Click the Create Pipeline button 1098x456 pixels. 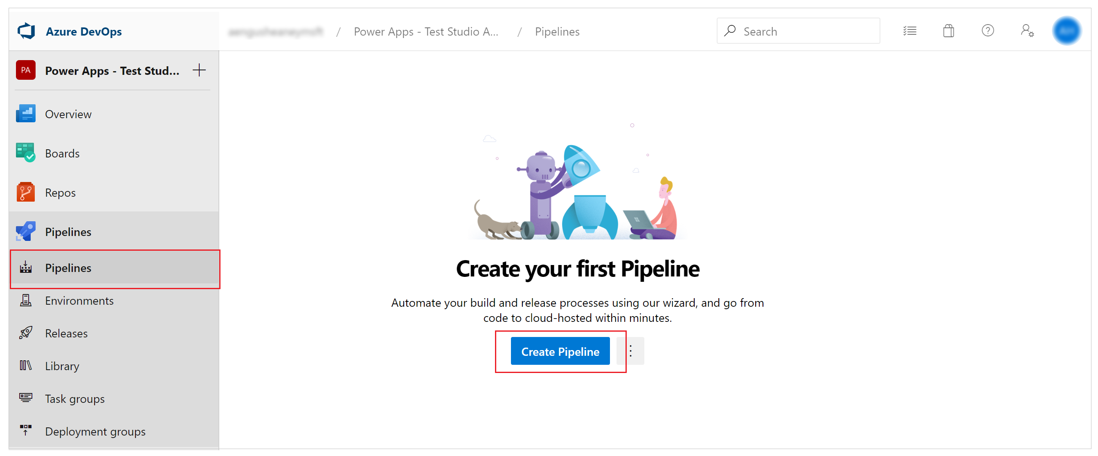(x=560, y=352)
